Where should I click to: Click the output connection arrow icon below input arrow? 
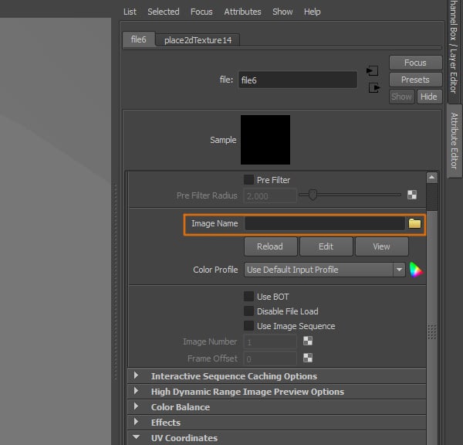[x=373, y=87]
